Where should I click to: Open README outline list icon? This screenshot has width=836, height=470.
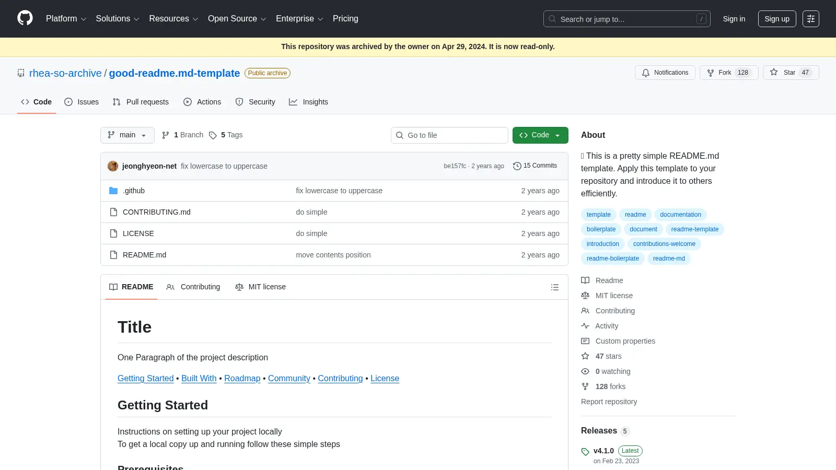(x=555, y=287)
